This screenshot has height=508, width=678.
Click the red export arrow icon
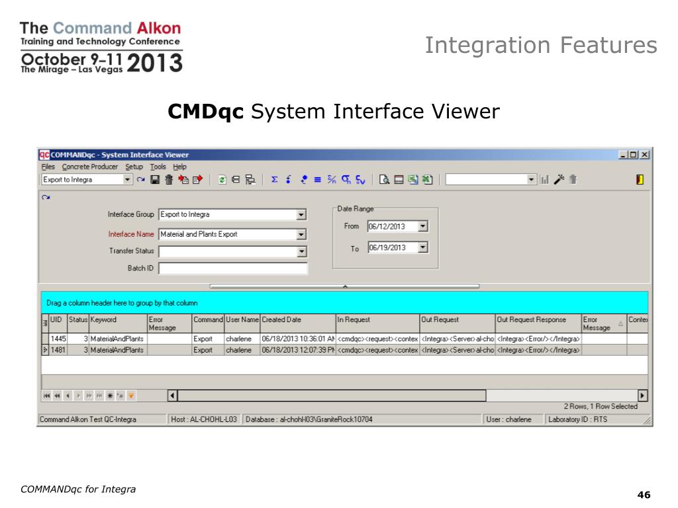197,180
